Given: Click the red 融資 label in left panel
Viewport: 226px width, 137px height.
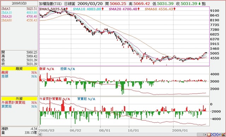Looking at the screenshot, I should point(5,72).
